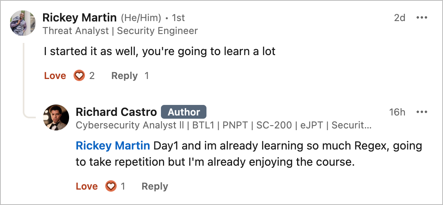The image size is (443, 205).
Task: Click the 16h timestamp on Richard's reply
Action: [x=397, y=112]
